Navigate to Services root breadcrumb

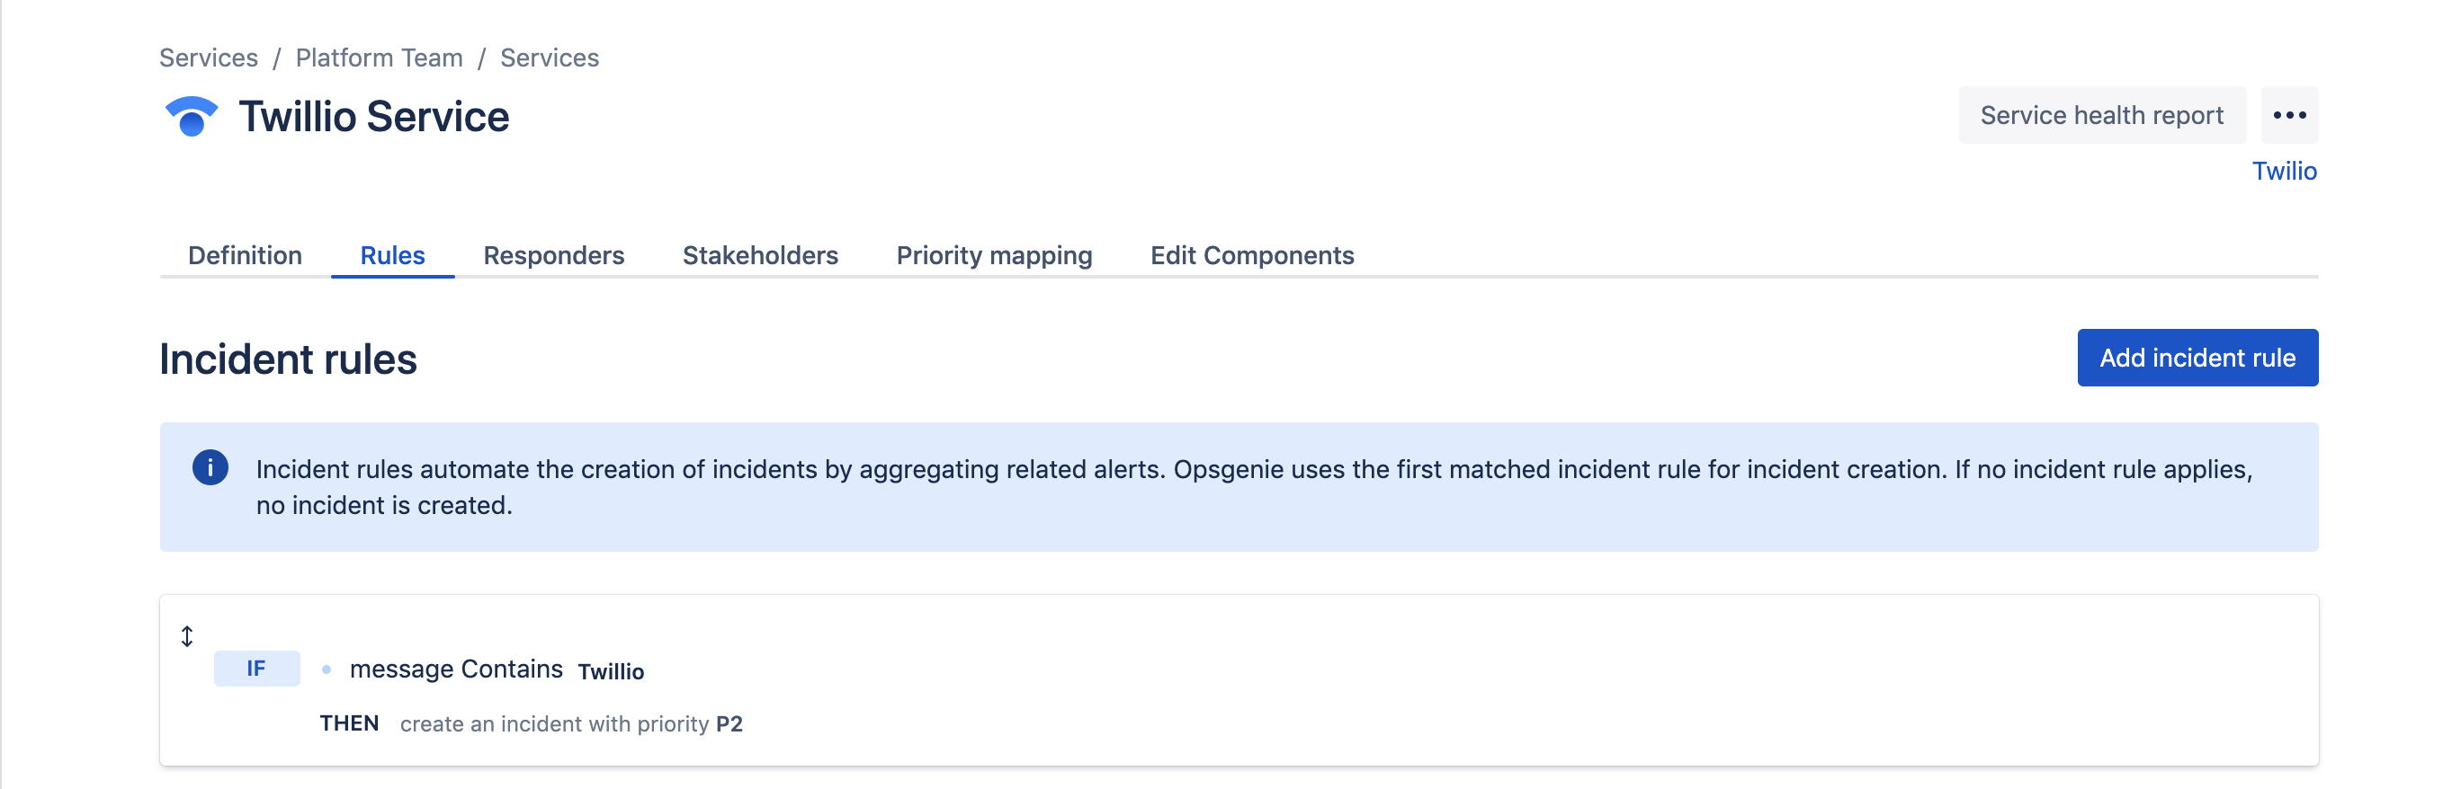[x=209, y=58]
